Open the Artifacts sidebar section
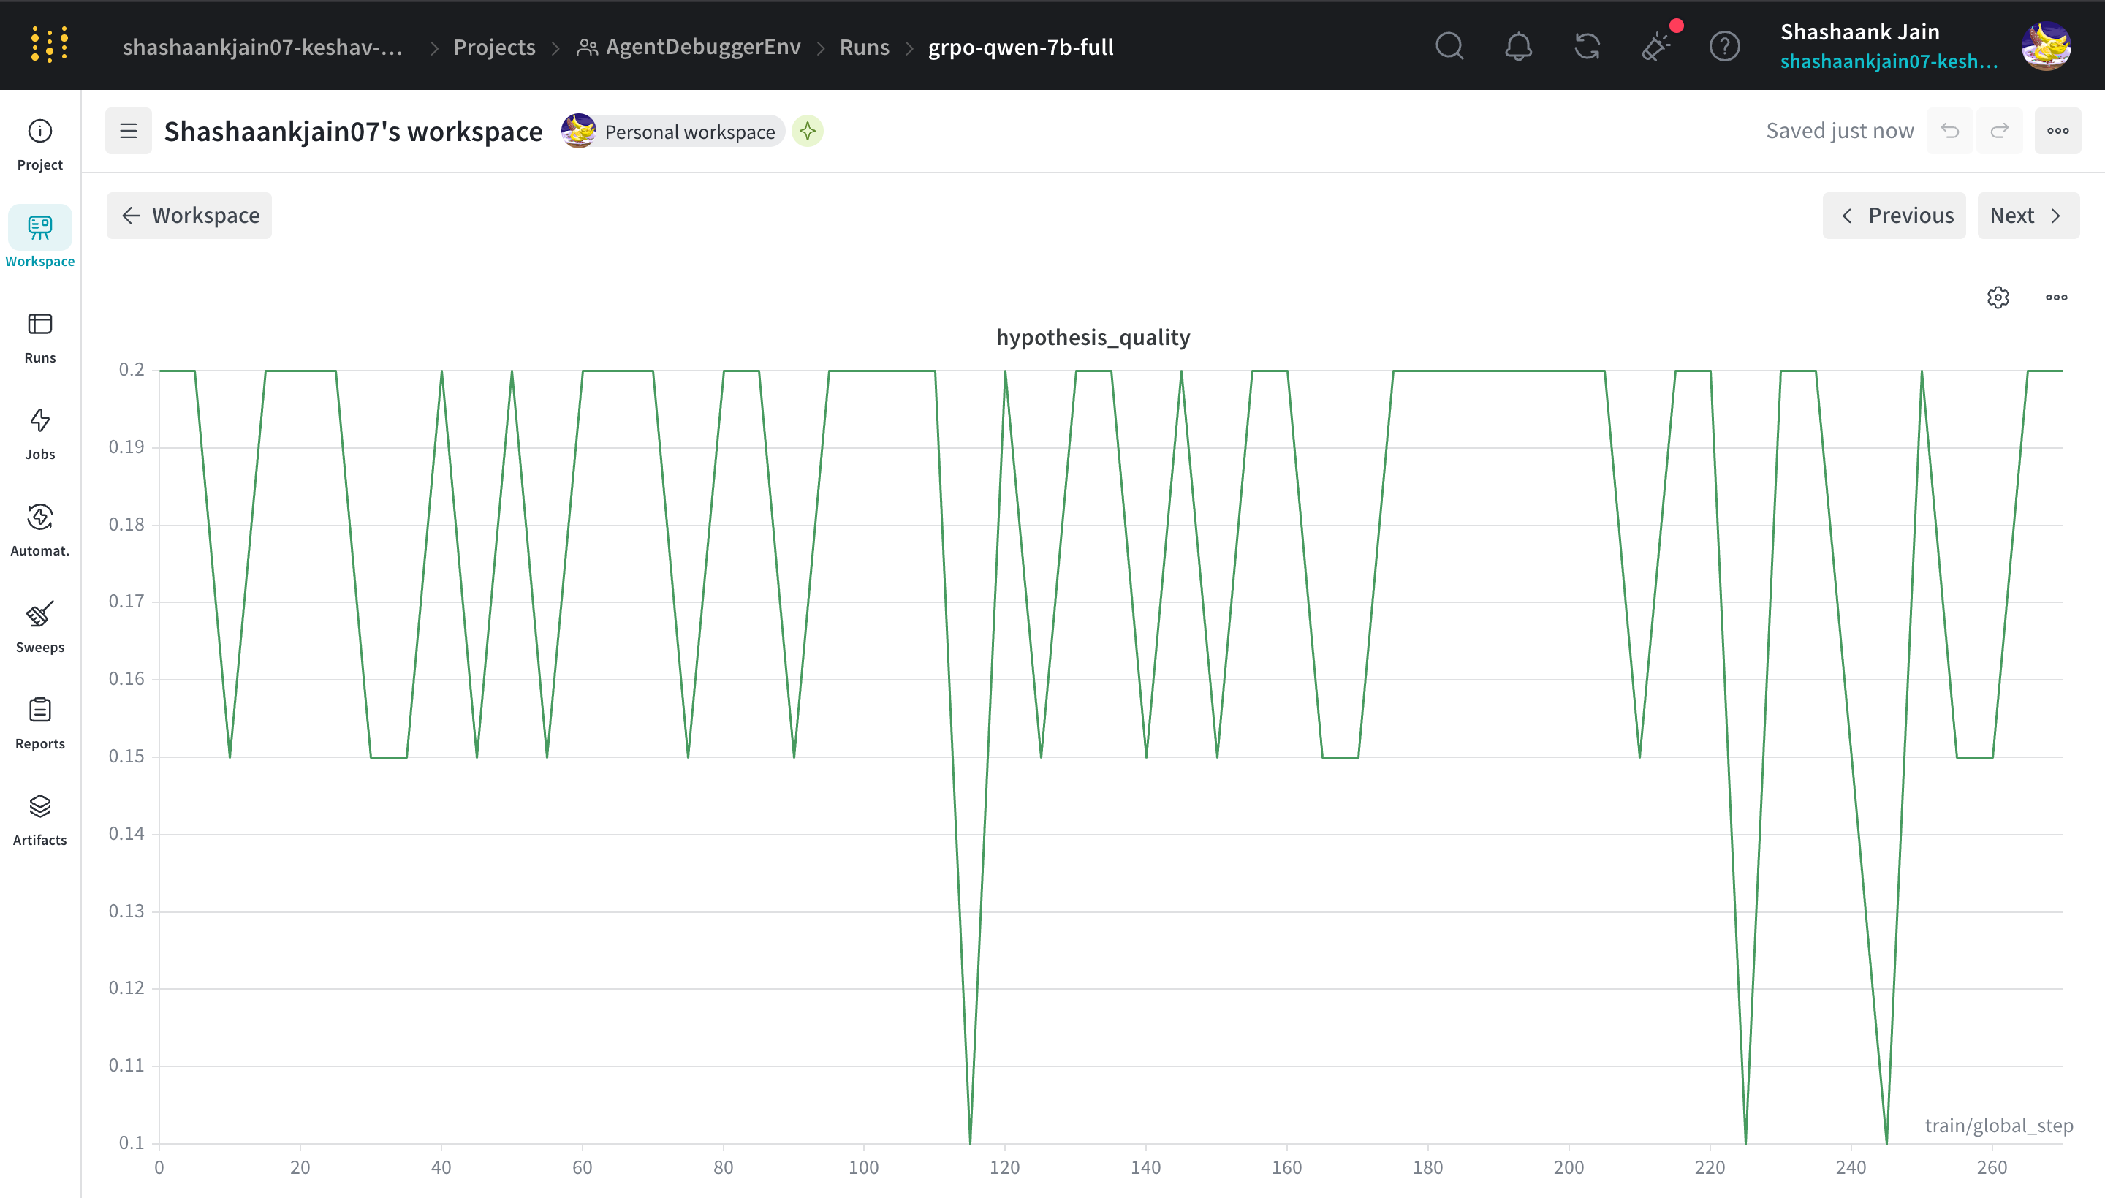The image size is (2105, 1198). coord(39,819)
